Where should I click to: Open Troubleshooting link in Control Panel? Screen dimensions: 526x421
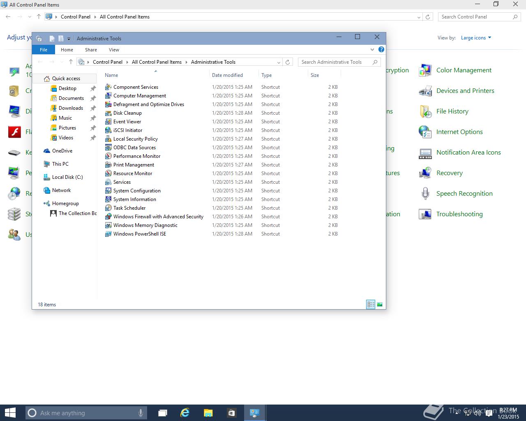tap(459, 214)
